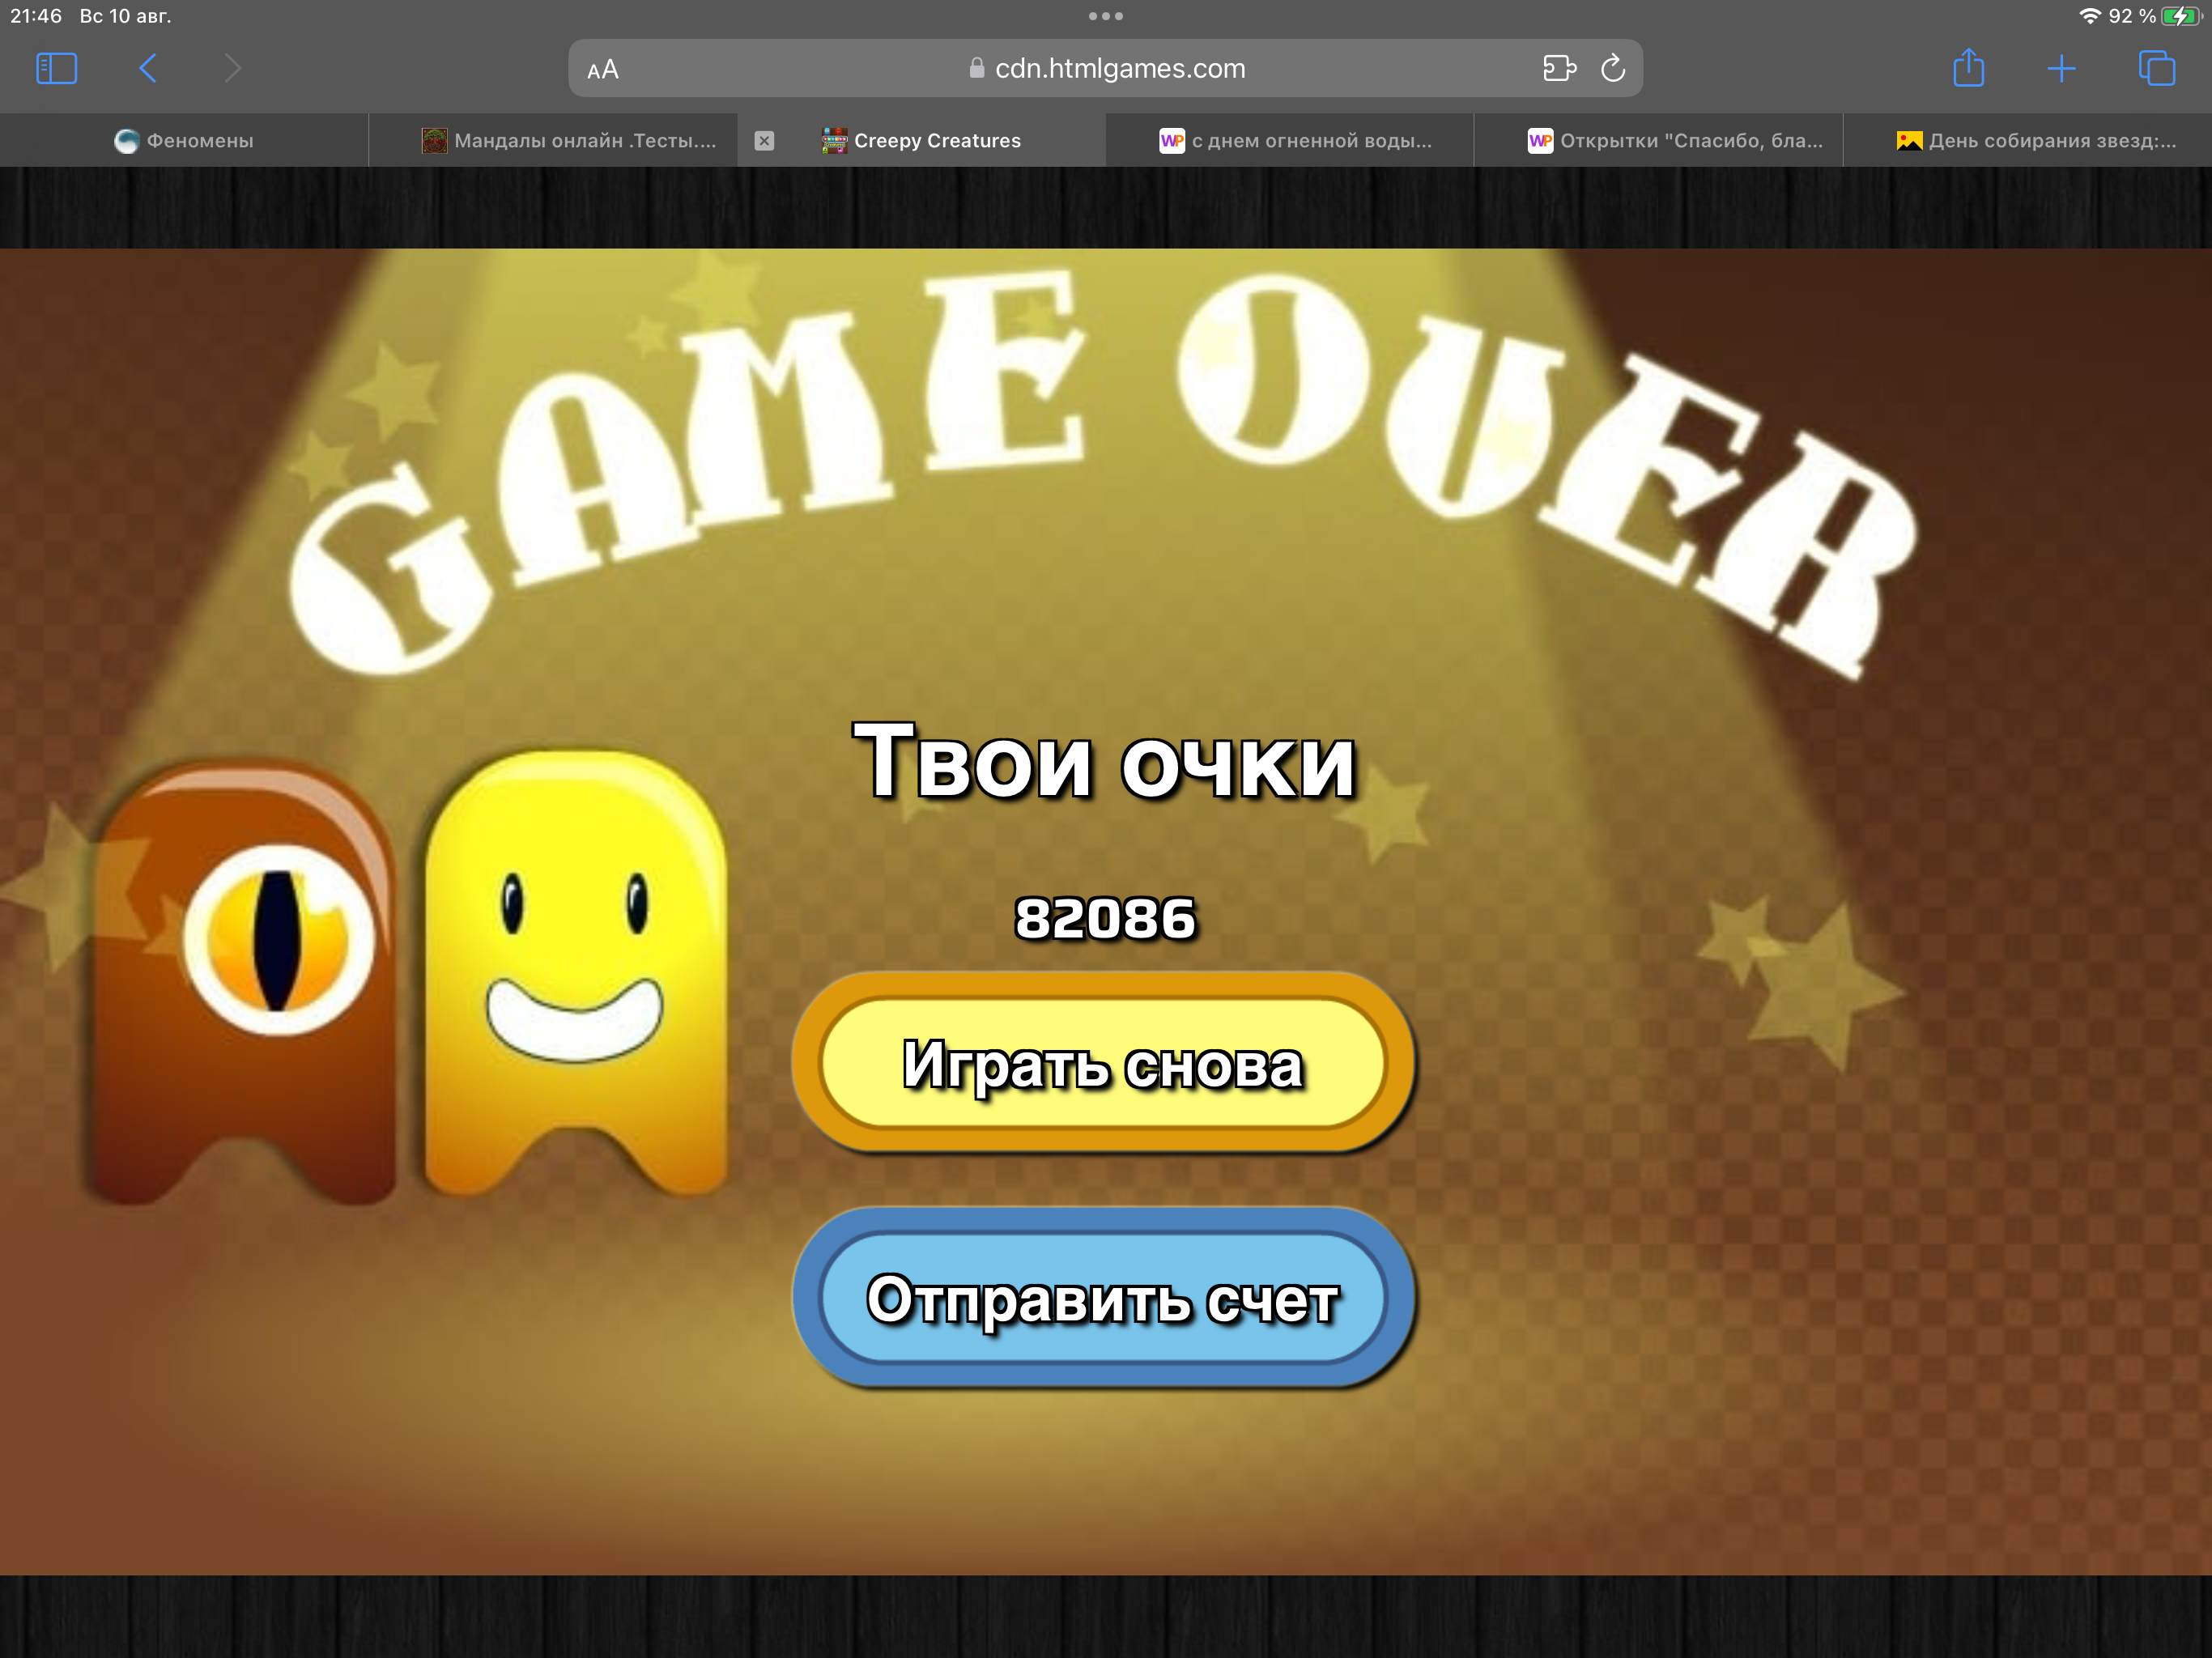
Task: Open the three-dot multitasking menu
Action: pos(1106,16)
